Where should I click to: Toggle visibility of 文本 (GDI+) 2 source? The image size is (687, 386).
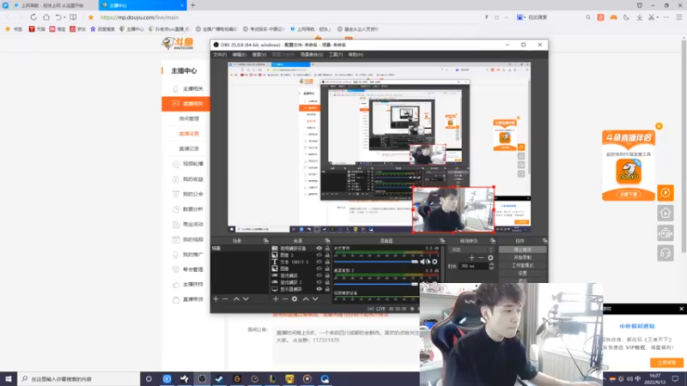tap(319, 262)
